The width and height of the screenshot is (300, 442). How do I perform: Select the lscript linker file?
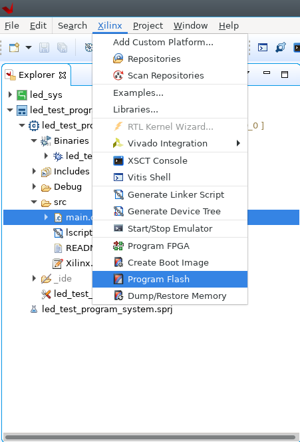[x=78, y=232]
